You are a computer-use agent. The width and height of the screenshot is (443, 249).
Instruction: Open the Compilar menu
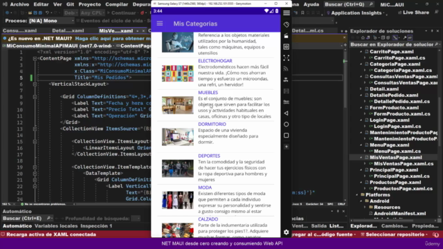[117, 5]
